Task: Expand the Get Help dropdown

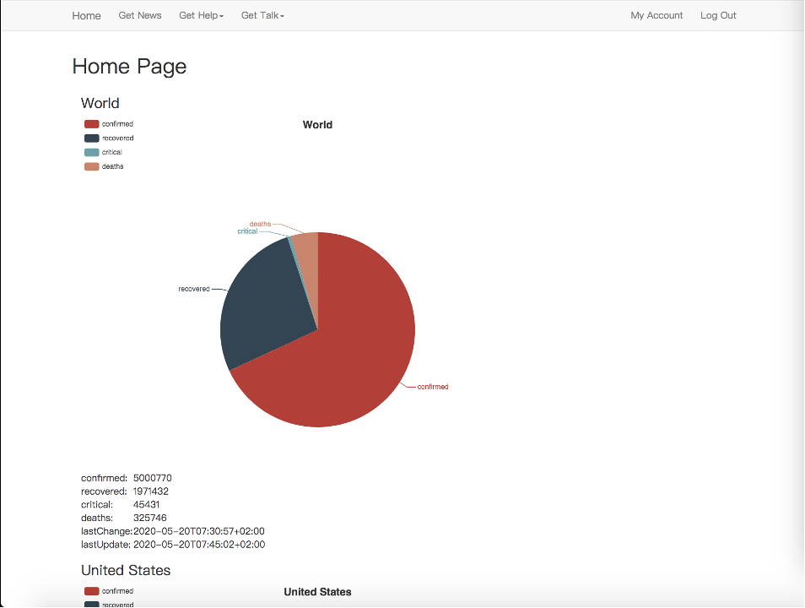Action: pos(201,15)
